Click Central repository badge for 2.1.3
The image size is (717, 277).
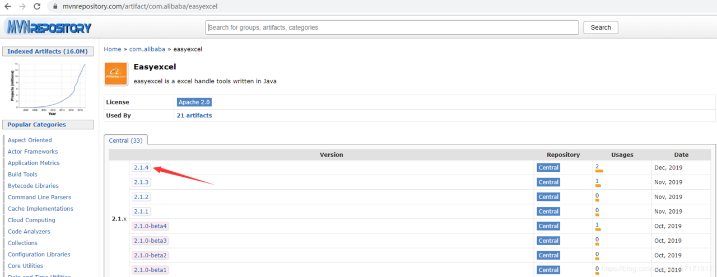(548, 182)
